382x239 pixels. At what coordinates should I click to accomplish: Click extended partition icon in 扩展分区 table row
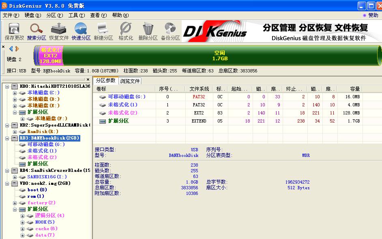coord(103,121)
